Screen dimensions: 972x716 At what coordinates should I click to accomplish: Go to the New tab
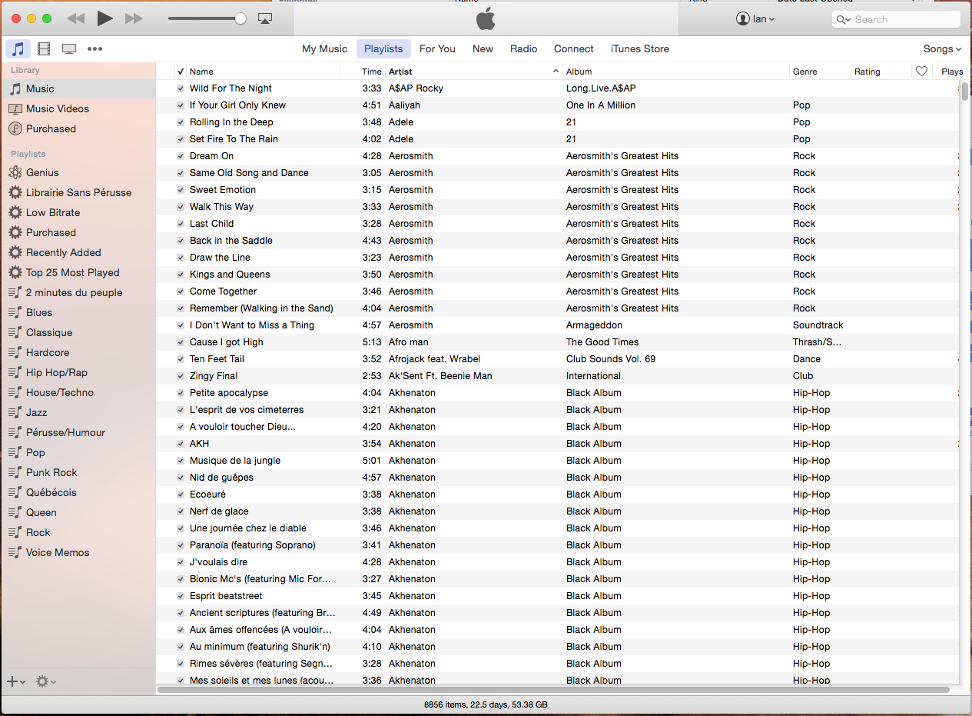pos(483,48)
